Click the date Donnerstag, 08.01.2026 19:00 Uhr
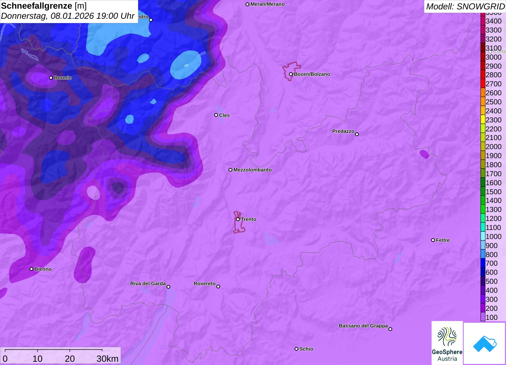Image resolution: width=506 pixels, height=365 pixels. 68,16
